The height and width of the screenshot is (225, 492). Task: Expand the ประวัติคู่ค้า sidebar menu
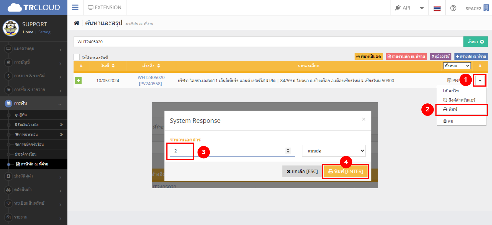click(x=34, y=176)
